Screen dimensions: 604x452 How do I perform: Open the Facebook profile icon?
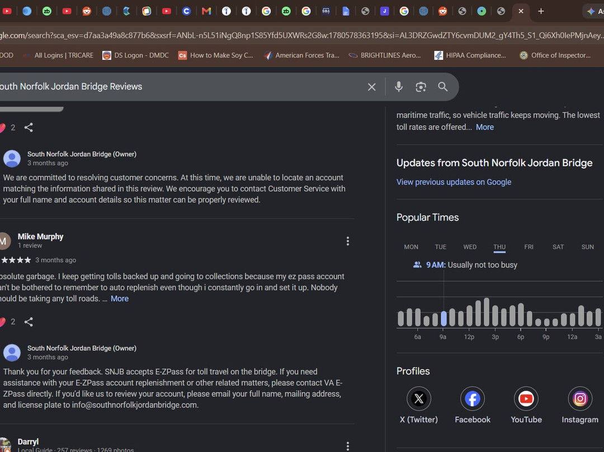(472, 398)
